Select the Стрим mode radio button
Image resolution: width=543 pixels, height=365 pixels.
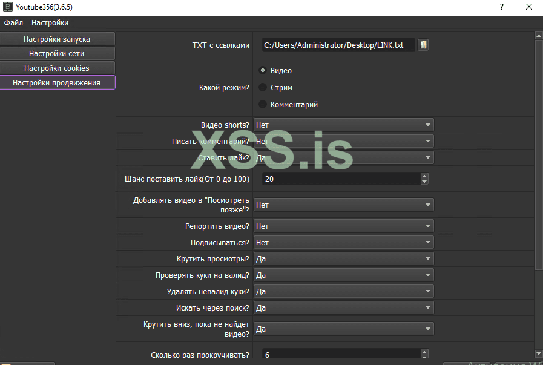click(263, 87)
